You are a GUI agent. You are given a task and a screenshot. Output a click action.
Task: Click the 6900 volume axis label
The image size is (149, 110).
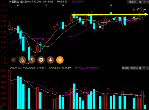point(4,71)
